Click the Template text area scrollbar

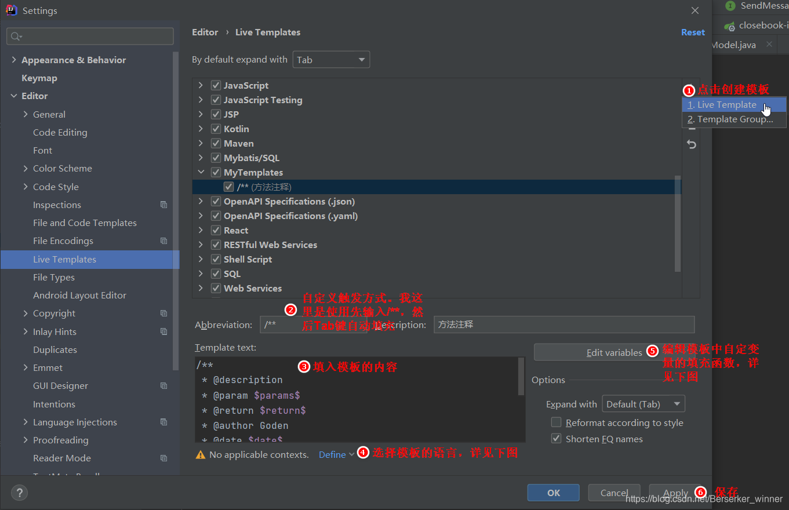(522, 377)
